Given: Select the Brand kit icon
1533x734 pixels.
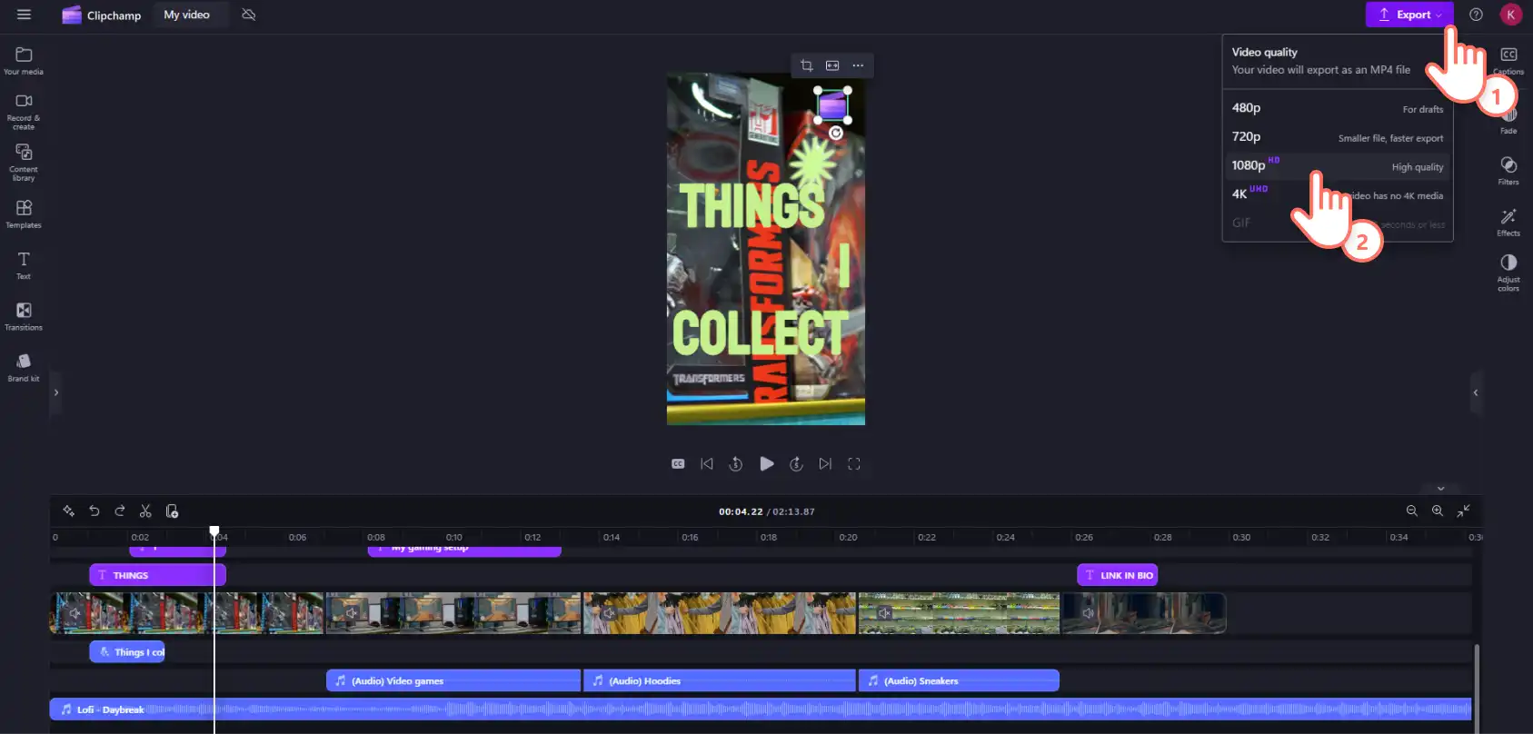Looking at the screenshot, I should tap(24, 367).
